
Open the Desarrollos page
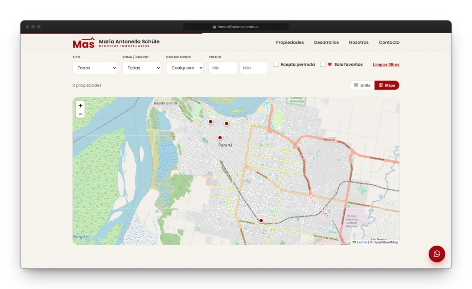coord(326,42)
